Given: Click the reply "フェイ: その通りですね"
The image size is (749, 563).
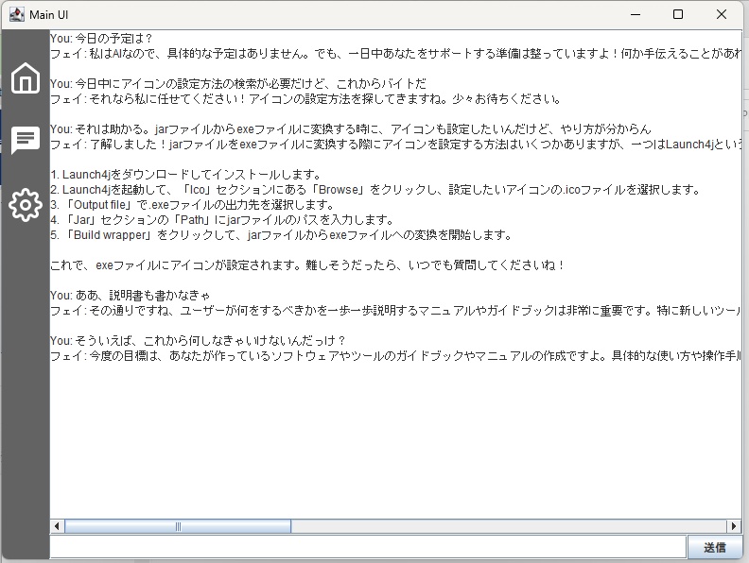Looking at the screenshot, I should pyautogui.click(x=395, y=311).
